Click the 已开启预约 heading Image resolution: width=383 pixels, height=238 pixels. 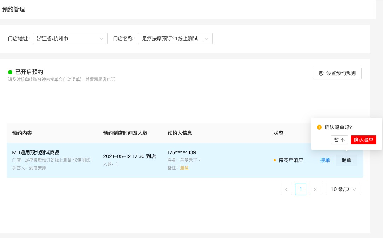29,72
